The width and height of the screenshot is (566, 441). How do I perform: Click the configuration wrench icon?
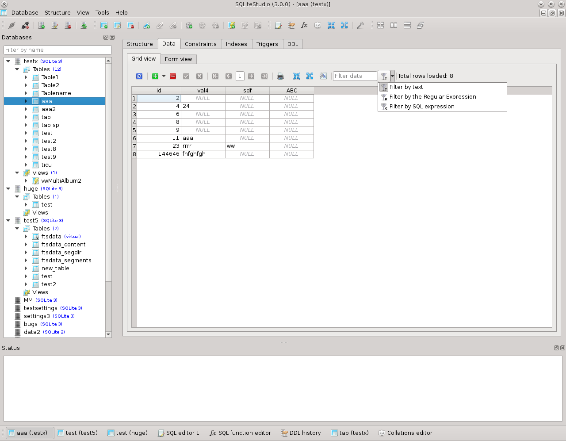(x=360, y=25)
